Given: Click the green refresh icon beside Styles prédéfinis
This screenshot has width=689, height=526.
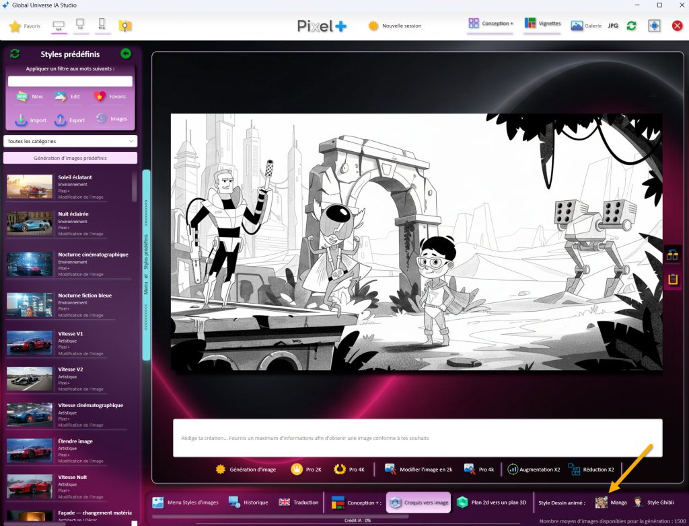Looking at the screenshot, I should 15,54.
